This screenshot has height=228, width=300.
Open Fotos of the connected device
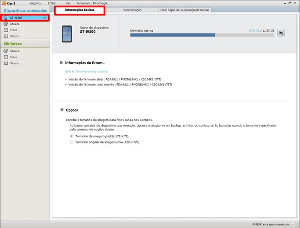coord(14,30)
